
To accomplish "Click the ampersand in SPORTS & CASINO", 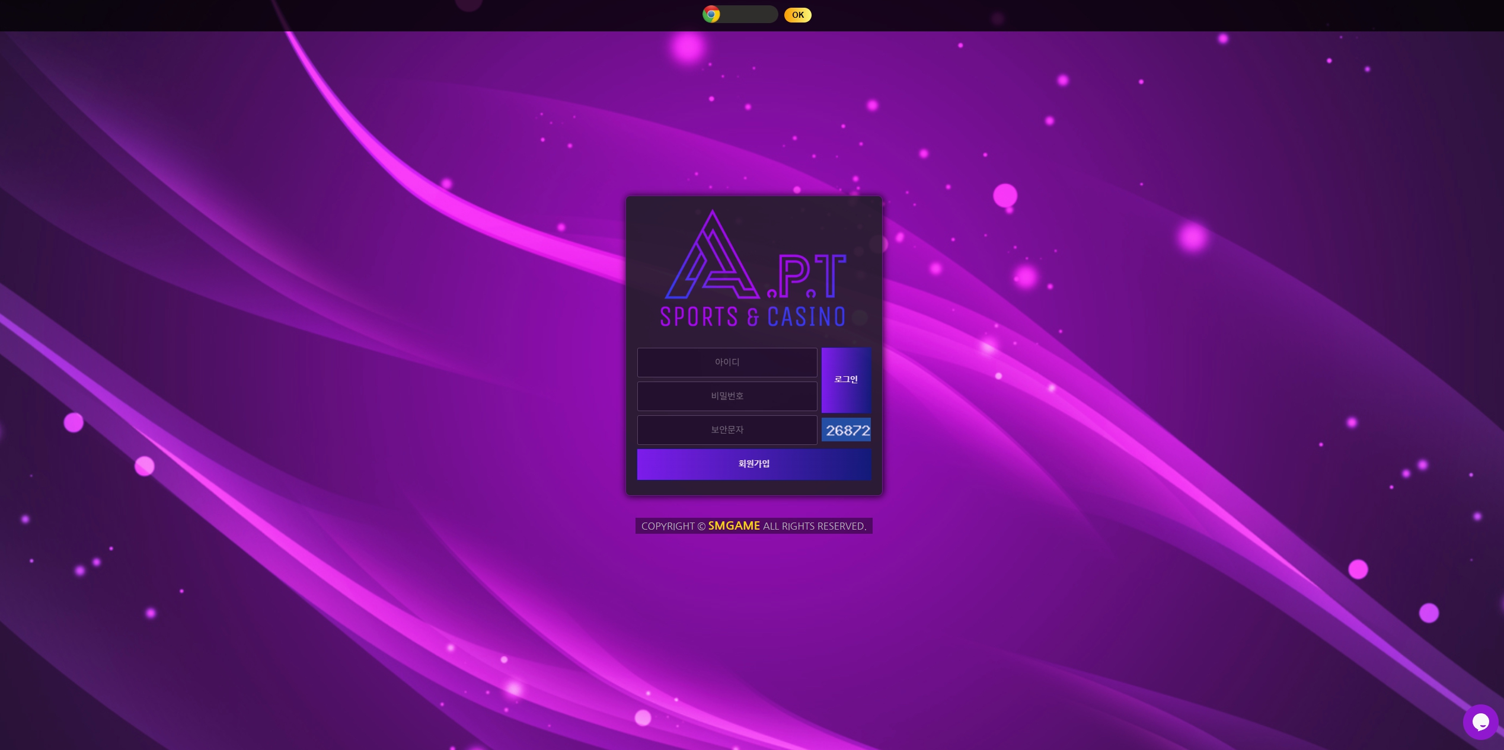I will (753, 318).
